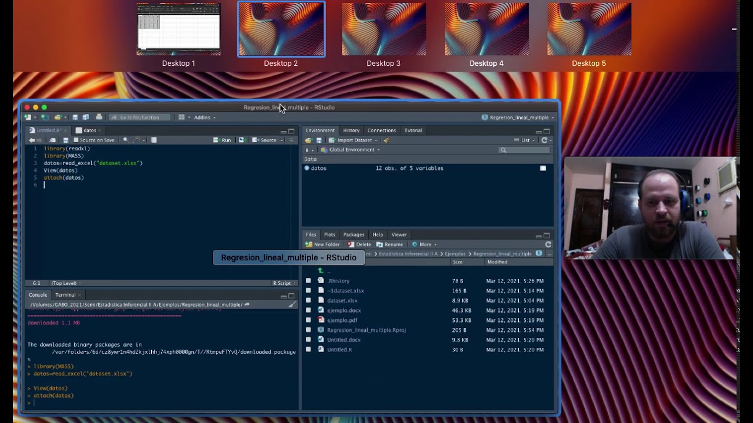
Task: Open the Import Dataset dropdown
Action: pos(353,140)
